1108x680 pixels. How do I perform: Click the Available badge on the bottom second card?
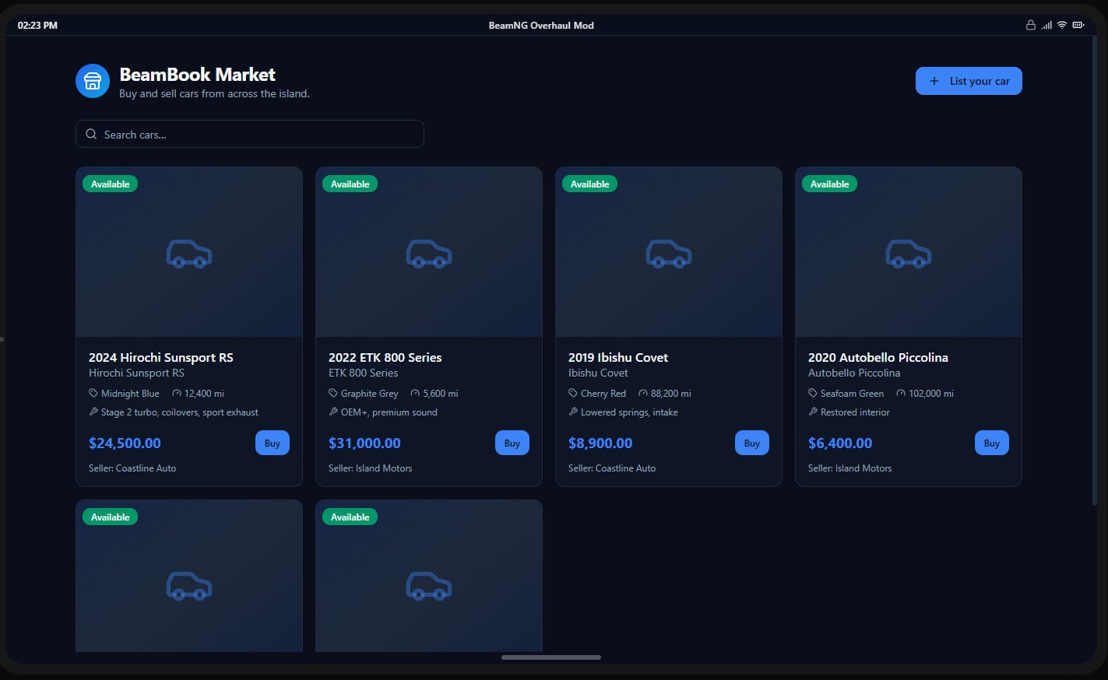350,517
